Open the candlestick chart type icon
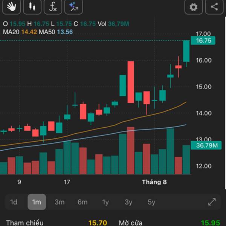Viewport: 226px width, 226px height. coord(32,6)
